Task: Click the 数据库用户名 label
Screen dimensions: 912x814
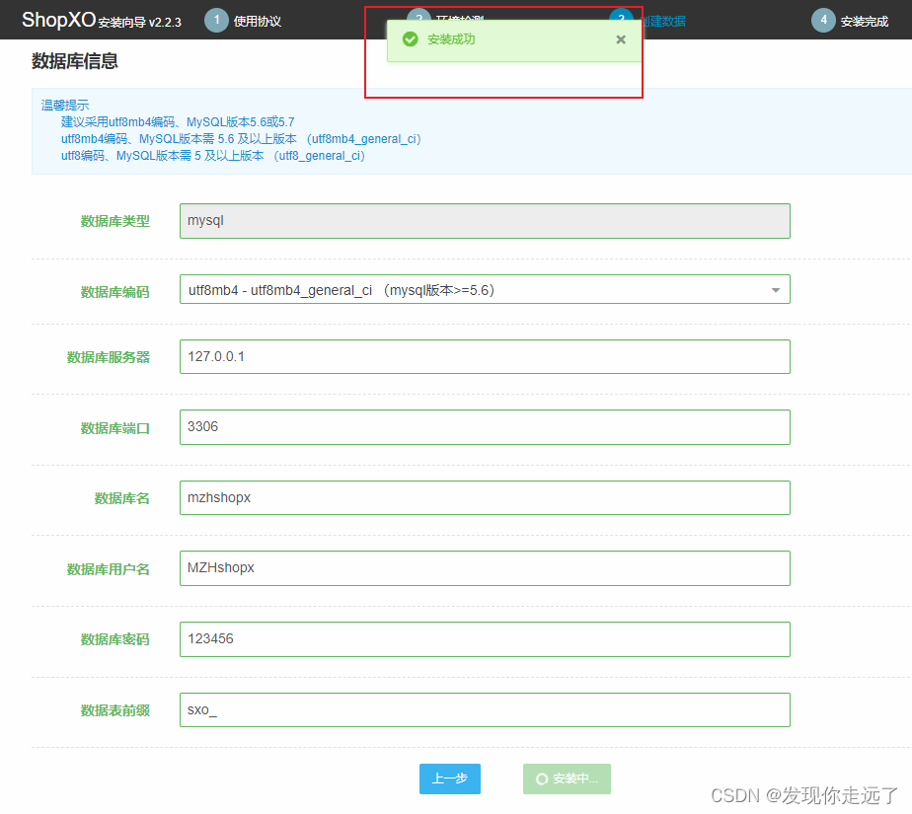Action: [109, 569]
